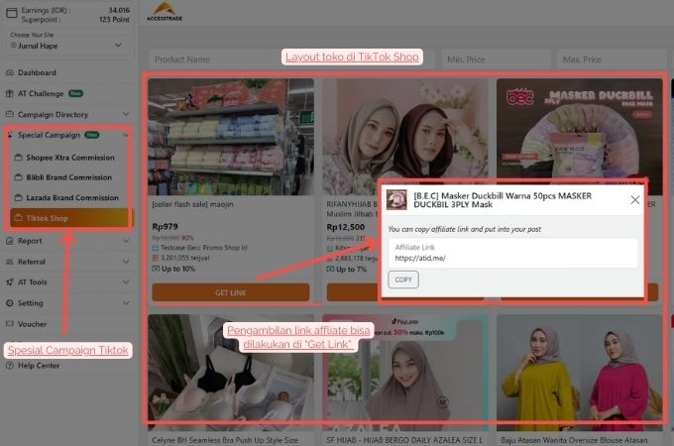The image size is (674, 446).
Task: Click the Help Center question icon
Action: click(x=10, y=366)
